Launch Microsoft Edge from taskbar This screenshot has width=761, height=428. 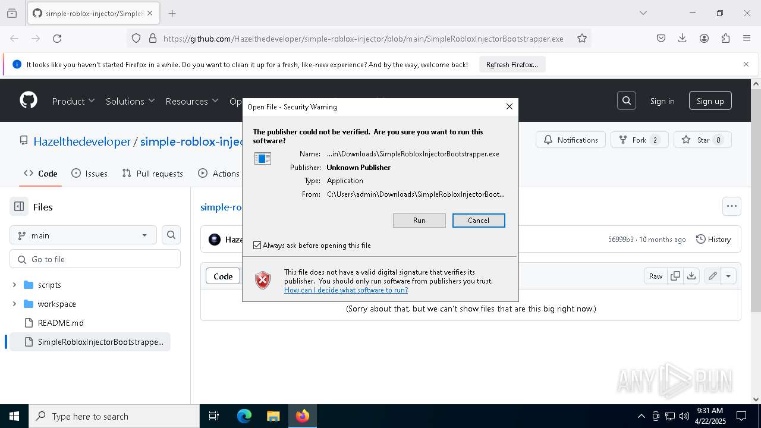(244, 416)
